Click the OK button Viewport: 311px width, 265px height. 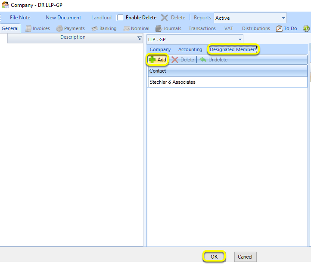(214, 257)
